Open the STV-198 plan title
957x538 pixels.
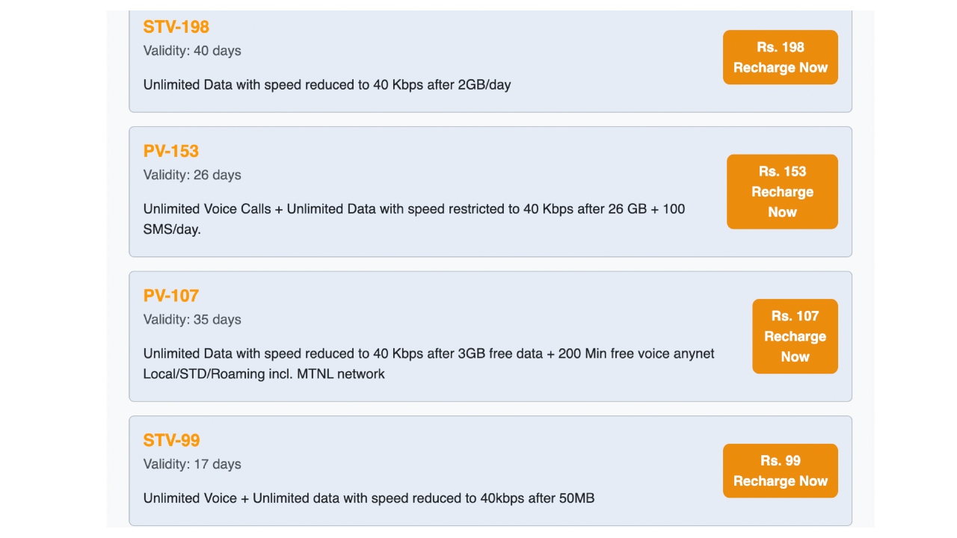pos(176,27)
